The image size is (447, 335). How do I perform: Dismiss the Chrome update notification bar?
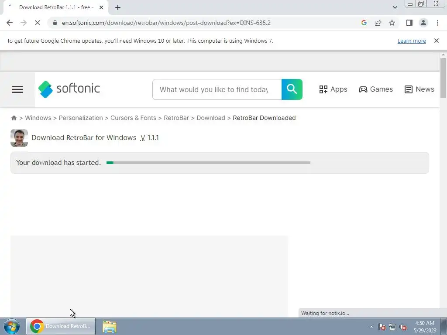(x=436, y=41)
